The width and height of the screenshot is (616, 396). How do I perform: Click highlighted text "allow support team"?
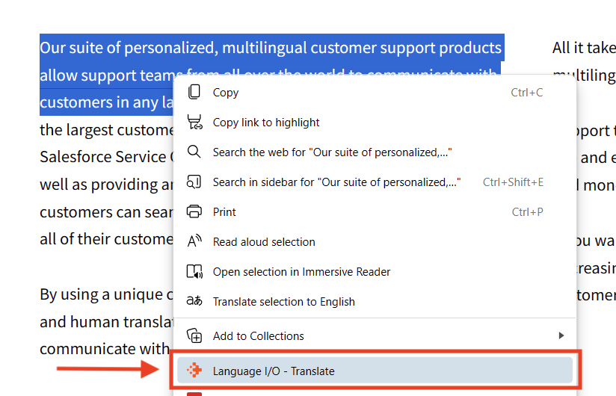click(108, 75)
